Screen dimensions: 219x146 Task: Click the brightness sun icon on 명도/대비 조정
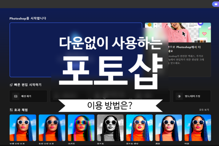click(x=179, y=96)
